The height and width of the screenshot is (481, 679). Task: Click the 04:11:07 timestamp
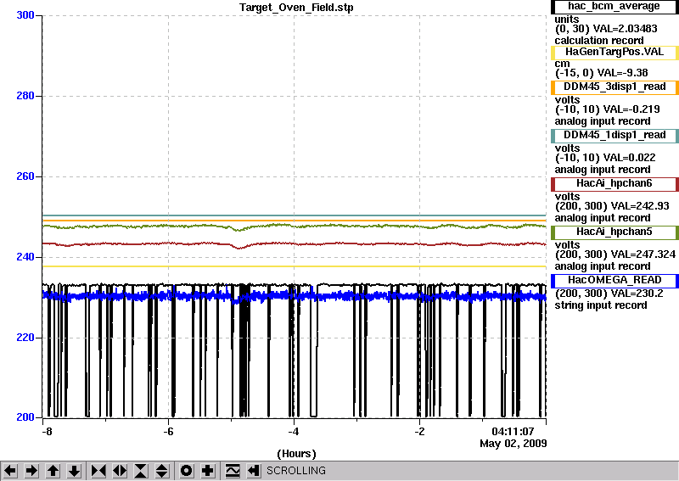513,432
